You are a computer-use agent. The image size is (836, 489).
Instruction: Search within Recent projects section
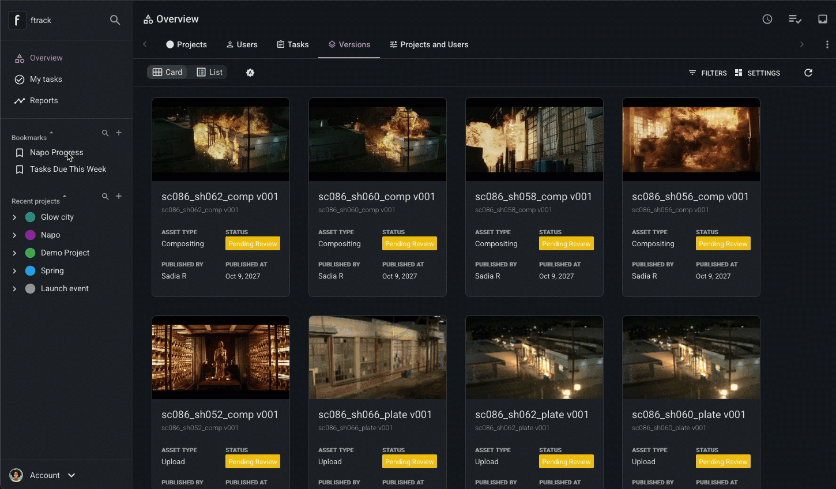point(105,197)
